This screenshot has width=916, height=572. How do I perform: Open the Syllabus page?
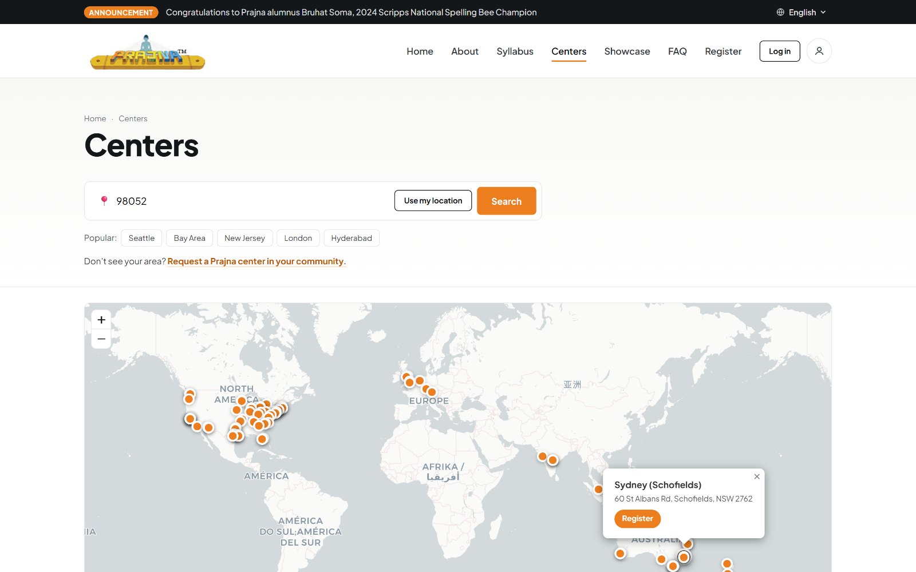coord(515,51)
